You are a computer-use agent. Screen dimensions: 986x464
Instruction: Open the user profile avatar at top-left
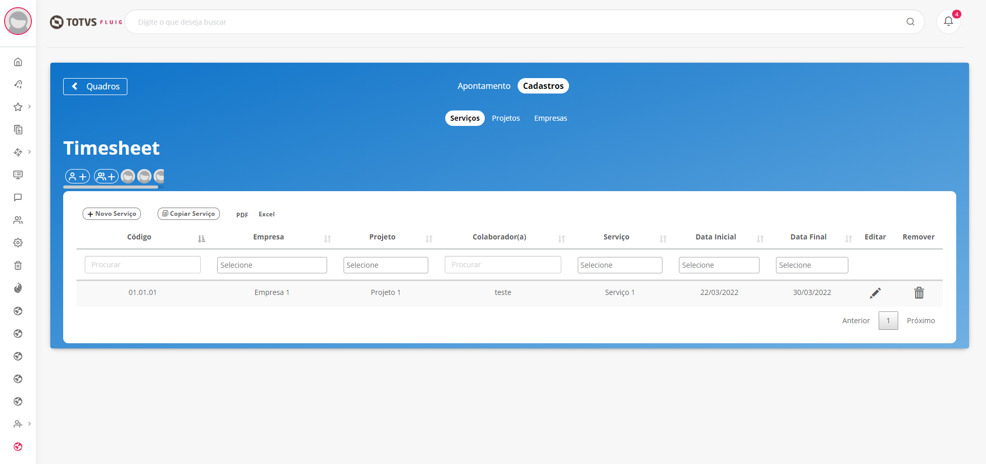[x=18, y=21]
